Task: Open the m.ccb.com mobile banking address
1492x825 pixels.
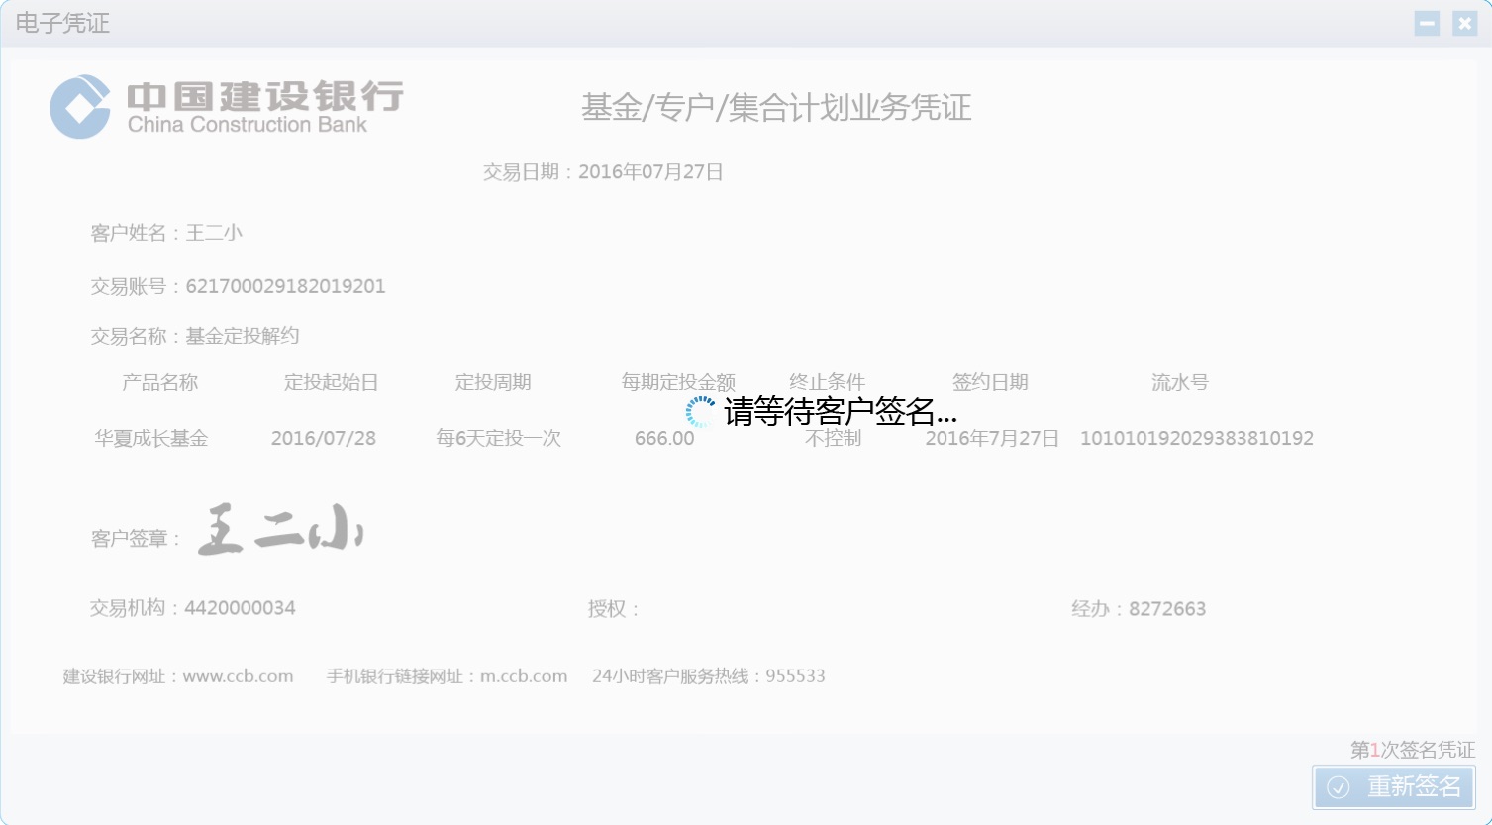Action: (x=524, y=676)
